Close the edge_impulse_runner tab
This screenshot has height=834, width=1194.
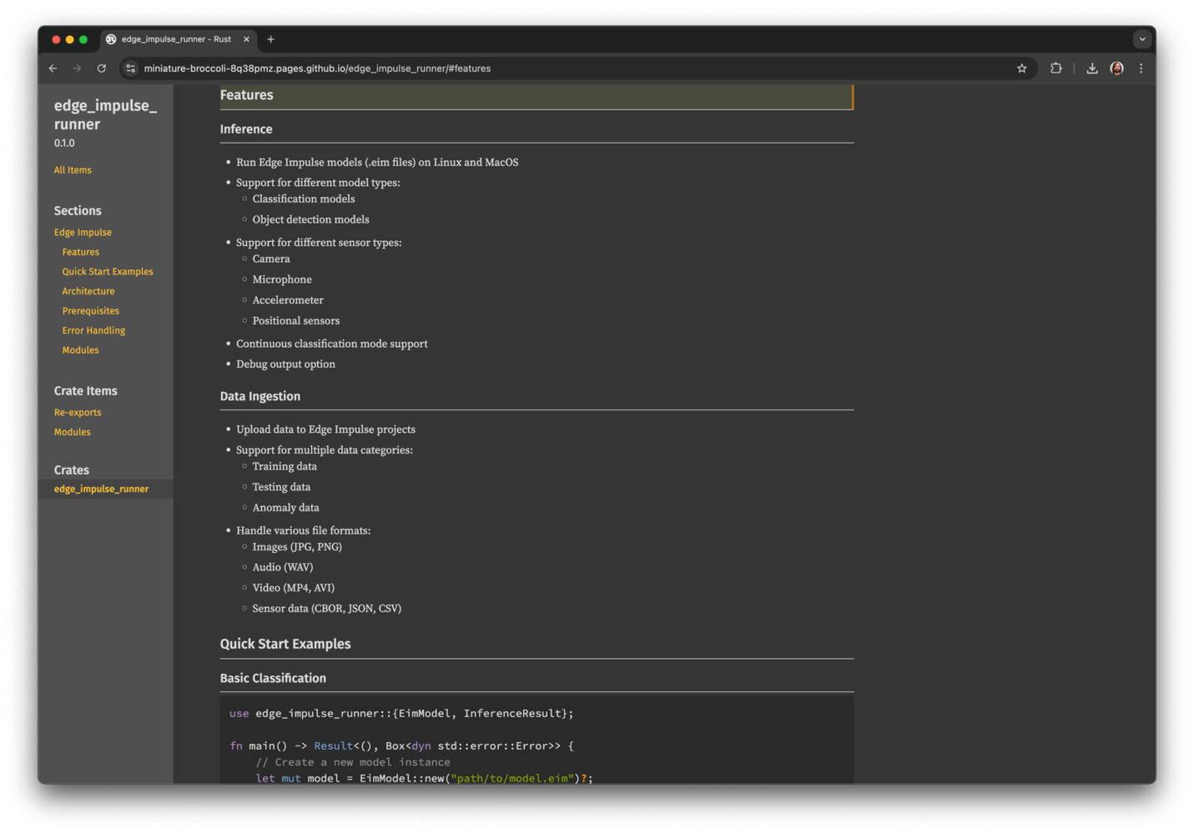(x=246, y=39)
